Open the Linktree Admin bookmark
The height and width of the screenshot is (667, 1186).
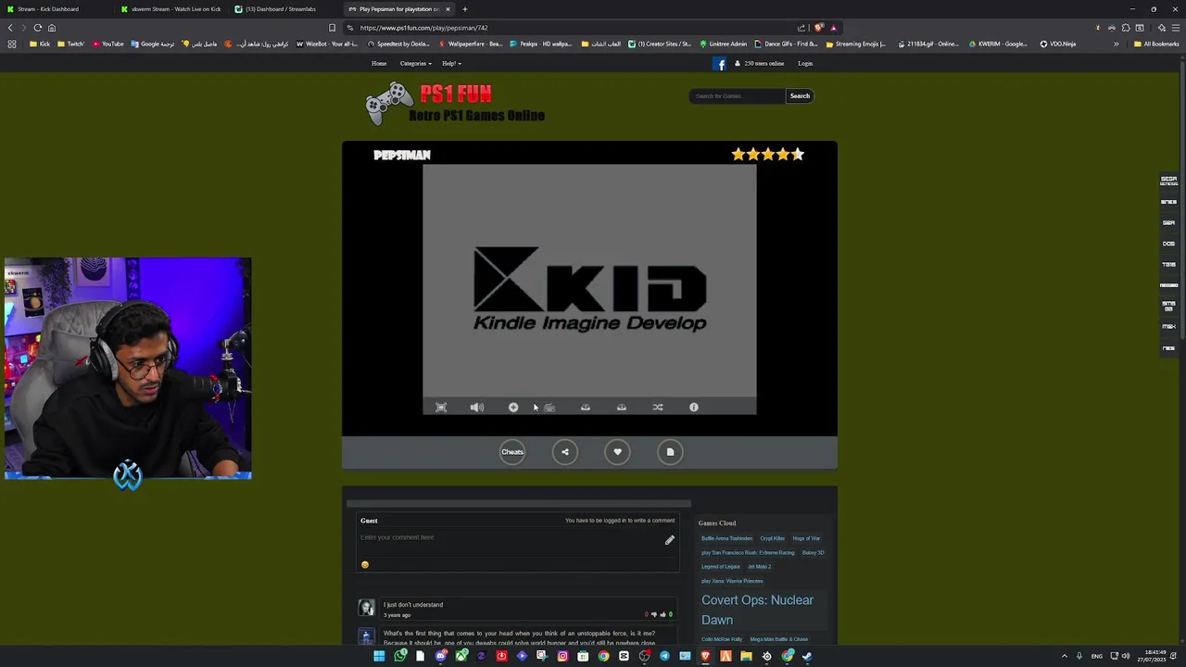tap(723, 44)
